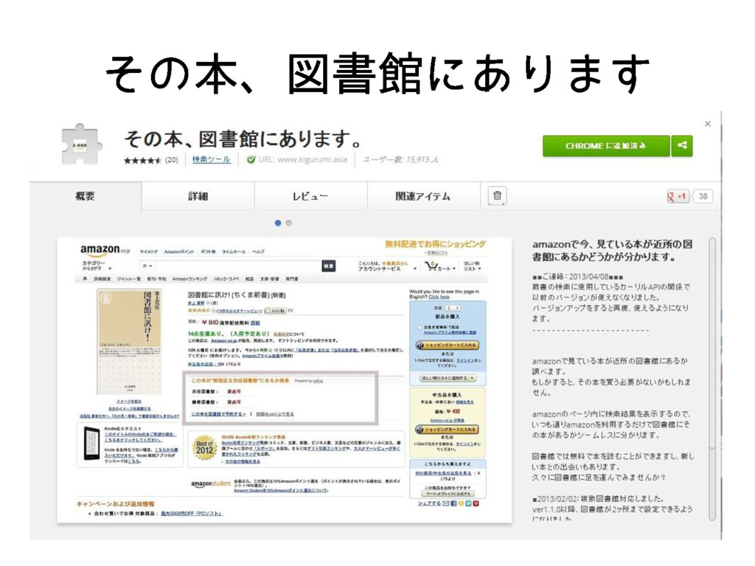Screen dimensions: 755x566
Task: Switch to the 概要 tab
Action: click(86, 196)
